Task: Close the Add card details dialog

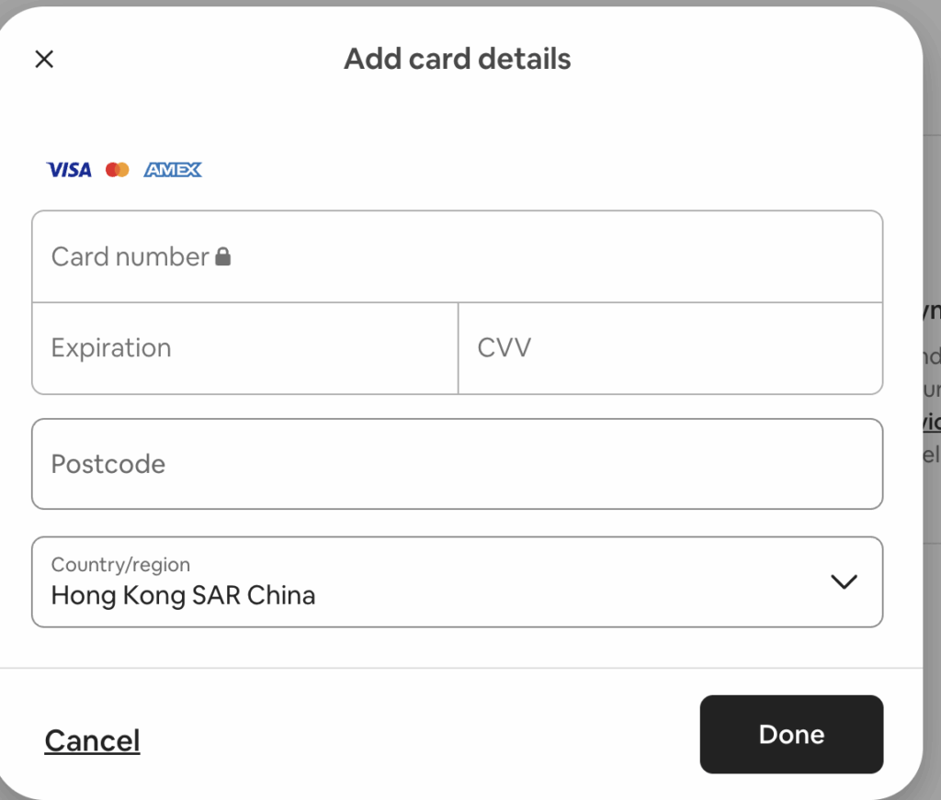Action: (x=44, y=60)
